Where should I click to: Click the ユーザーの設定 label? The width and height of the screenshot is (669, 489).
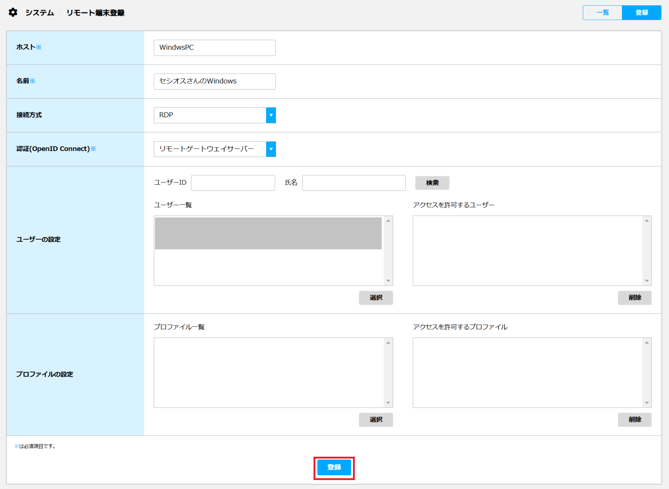click(x=38, y=240)
